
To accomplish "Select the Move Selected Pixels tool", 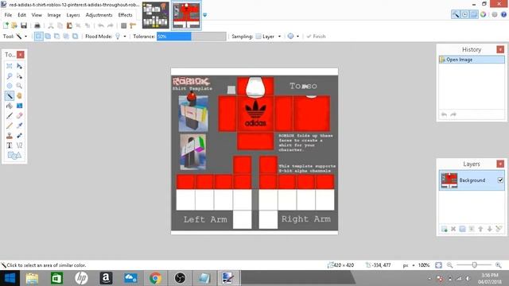I will coord(19,66).
